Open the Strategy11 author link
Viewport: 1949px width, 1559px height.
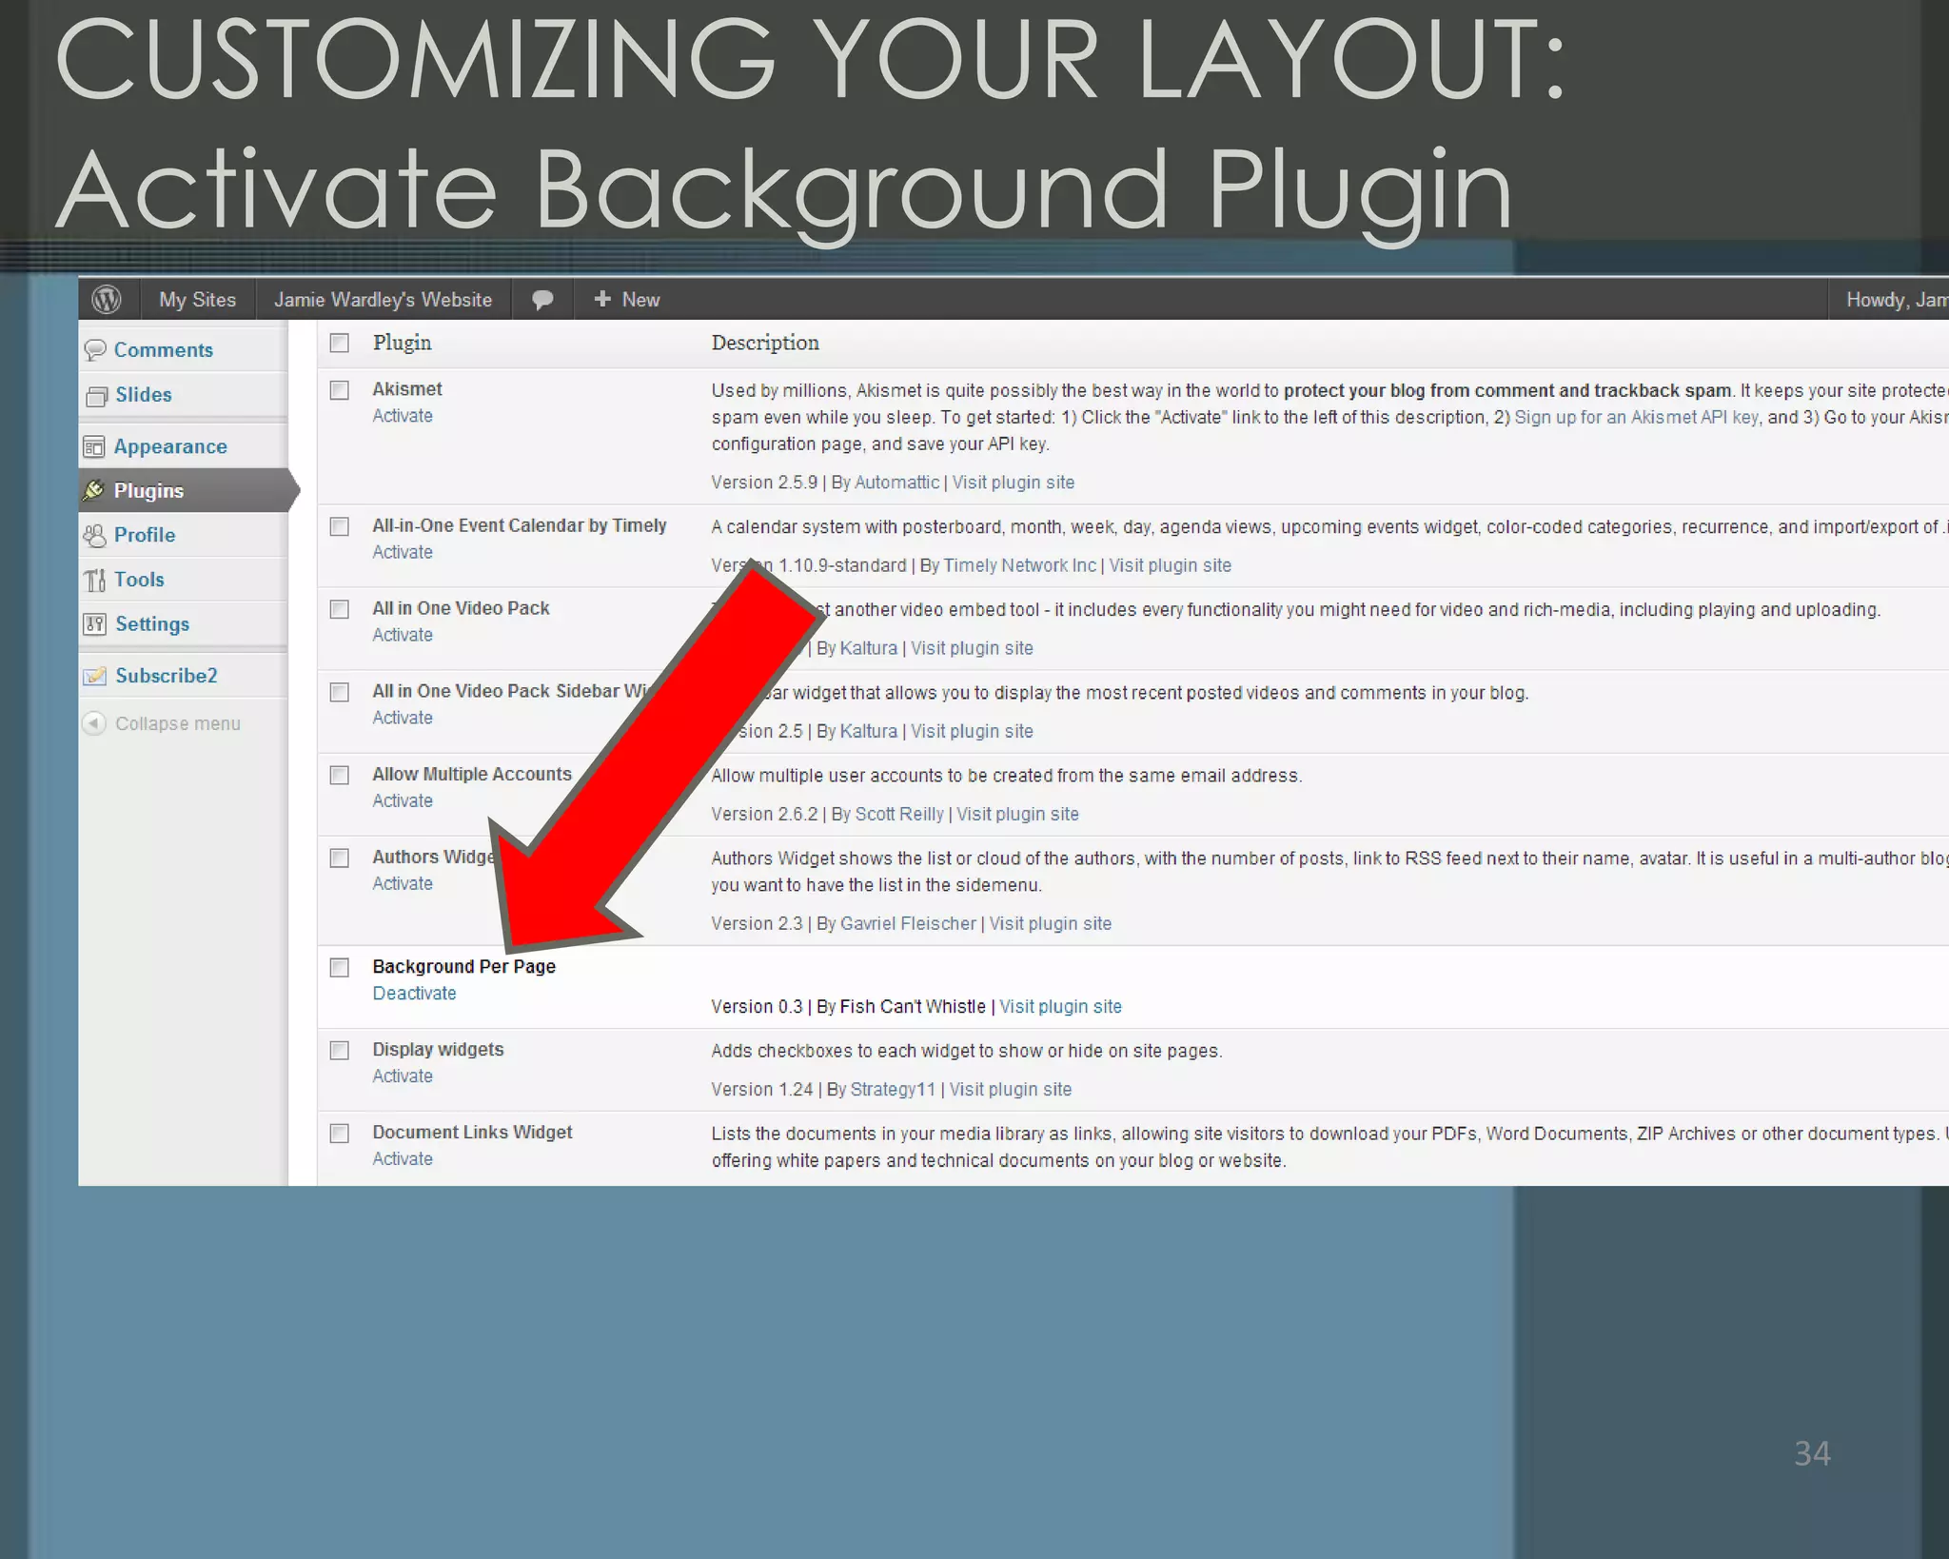pos(893,1089)
